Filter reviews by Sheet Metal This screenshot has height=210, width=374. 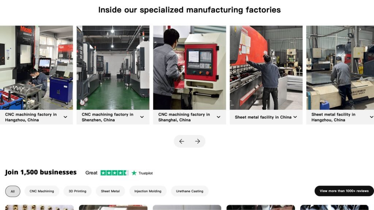coord(110,191)
